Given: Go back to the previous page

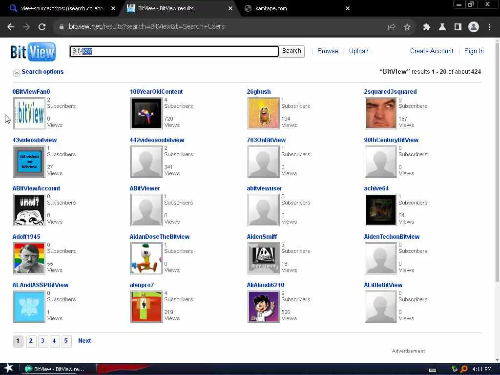Looking at the screenshot, I should pyautogui.click(x=11, y=27).
